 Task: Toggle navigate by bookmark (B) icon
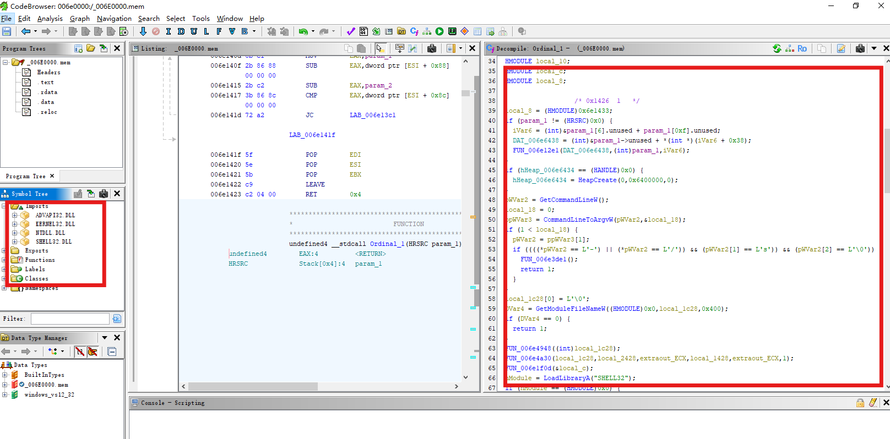(245, 31)
